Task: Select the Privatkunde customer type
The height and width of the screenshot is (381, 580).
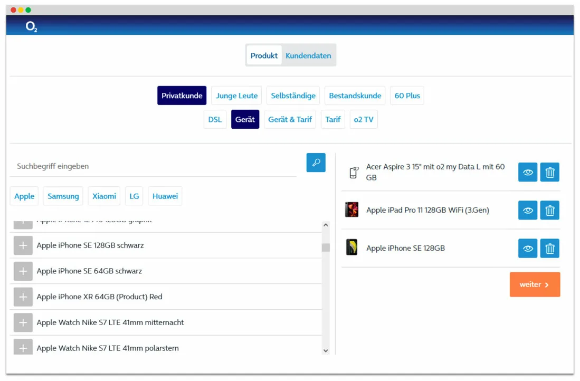Action: (182, 96)
